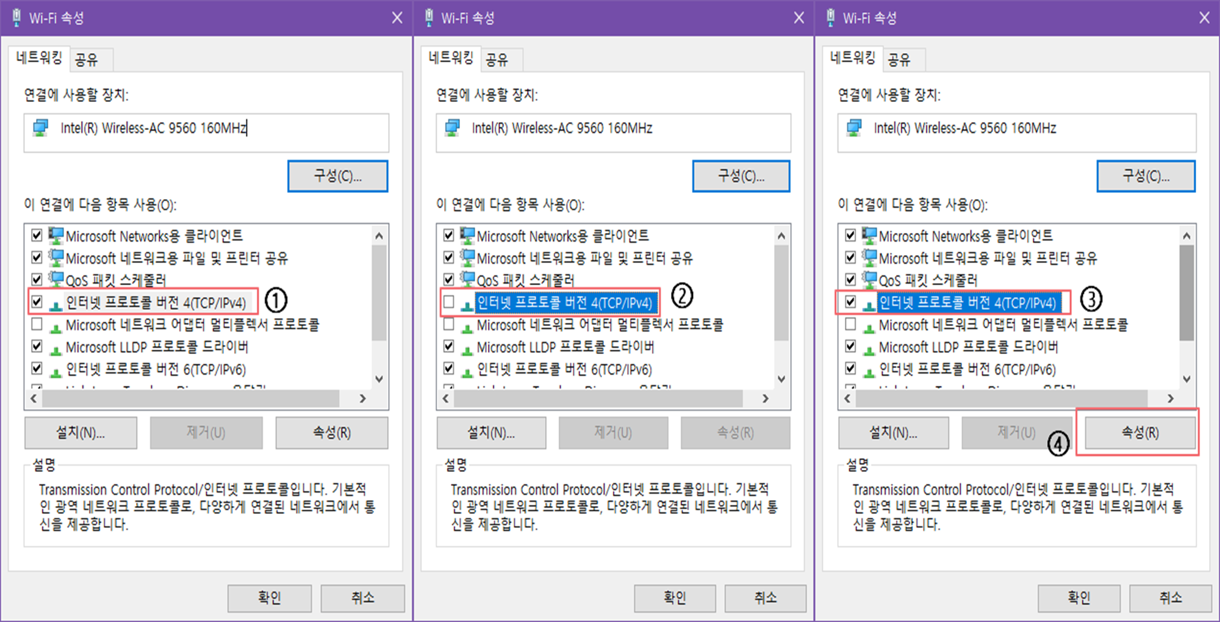This screenshot has width=1220, height=622.
Task: Switch to the 공유 tab in the left dialog
Action: coord(86,60)
